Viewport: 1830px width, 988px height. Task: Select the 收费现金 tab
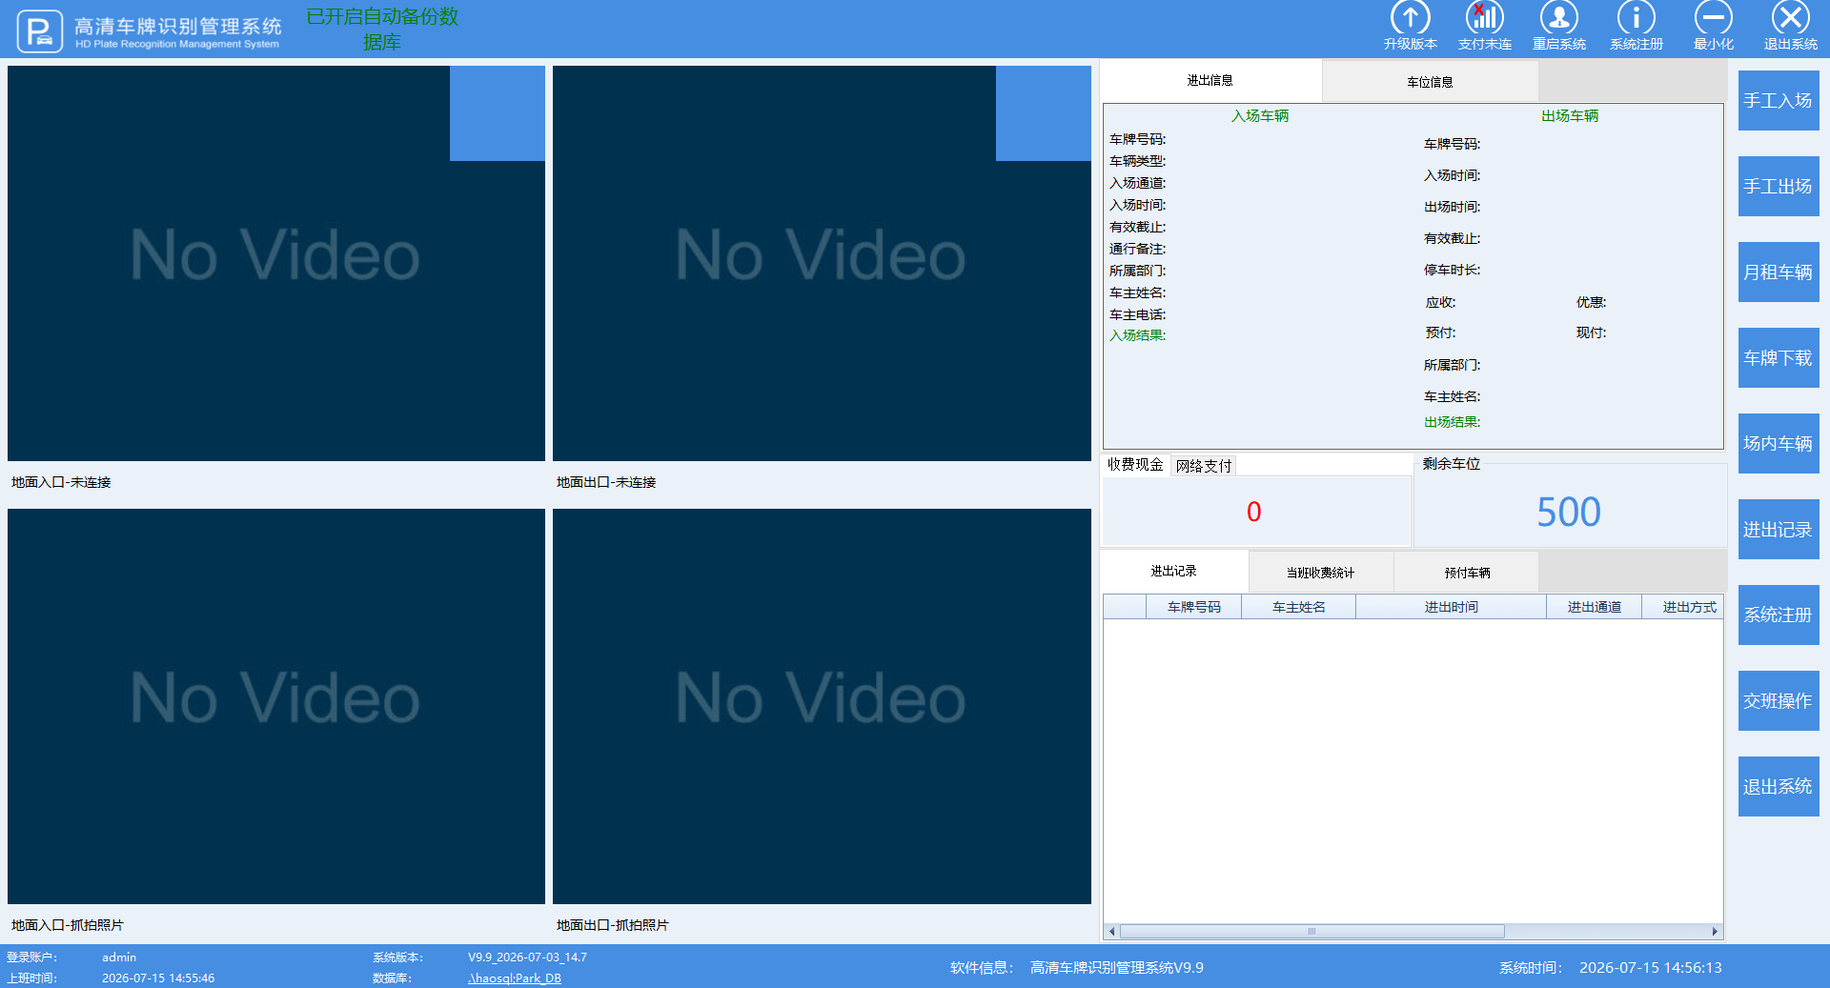pyautogui.click(x=1135, y=465)
